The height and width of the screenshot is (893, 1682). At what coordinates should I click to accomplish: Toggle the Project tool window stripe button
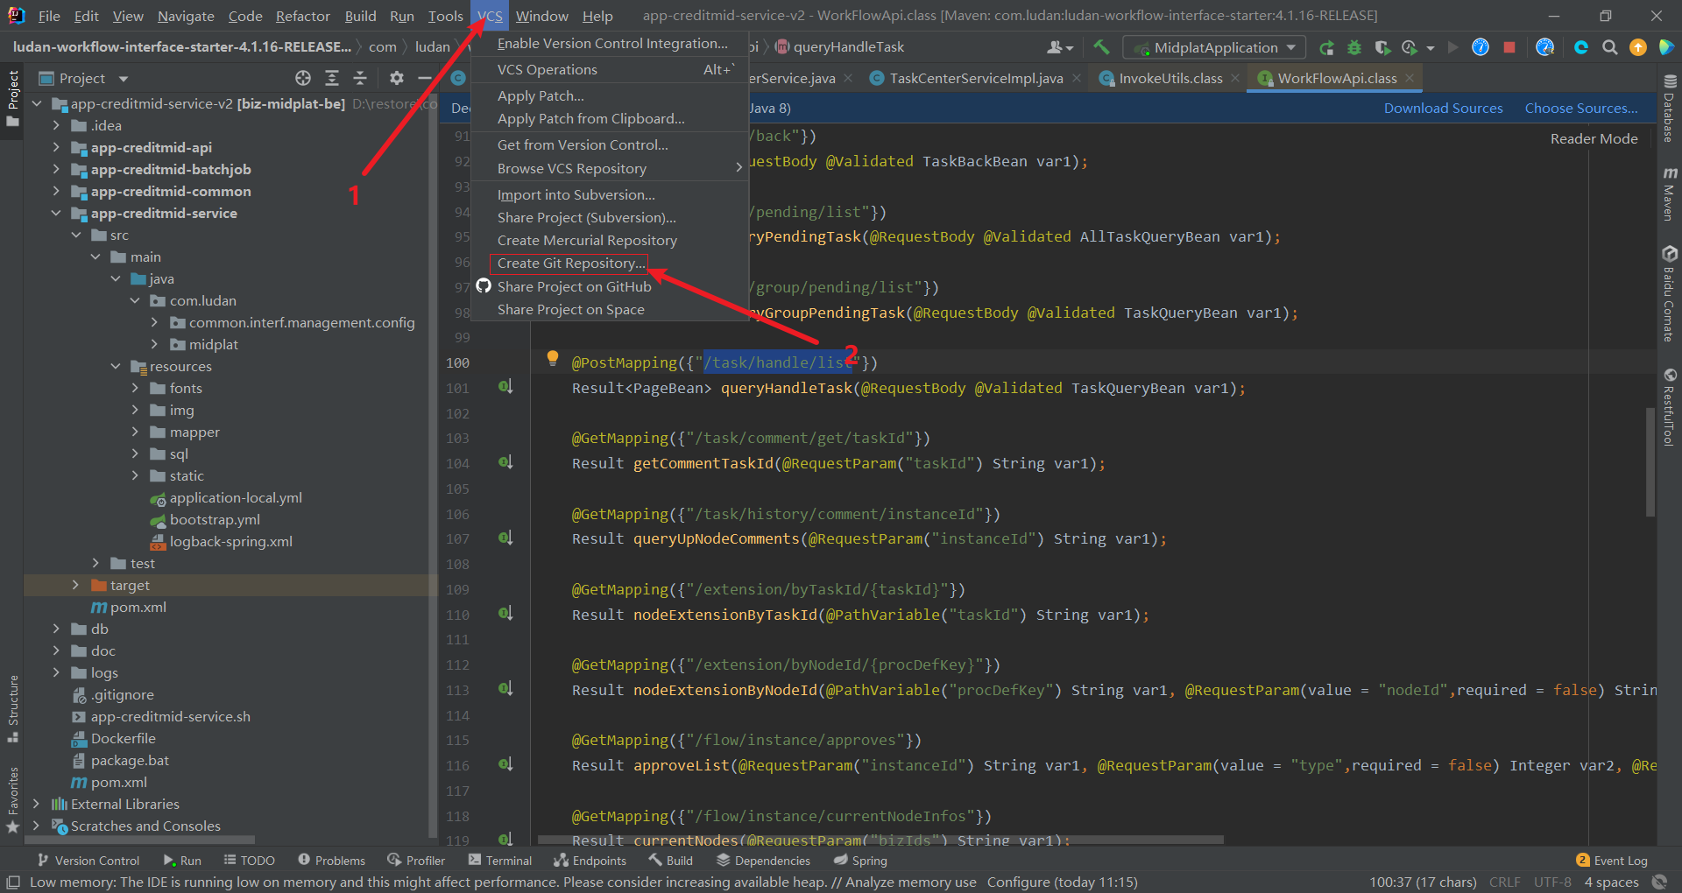[12, 98]
